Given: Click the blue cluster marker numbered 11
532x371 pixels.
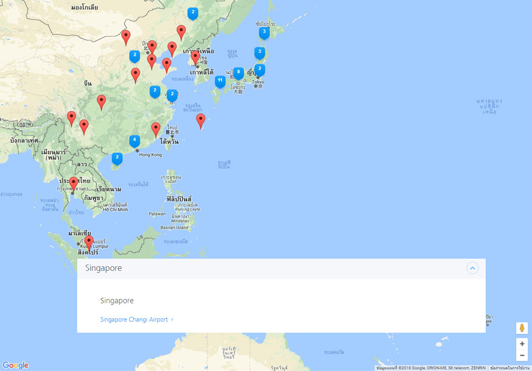Looking at the screenshot, I should click(x=220, y=81).
